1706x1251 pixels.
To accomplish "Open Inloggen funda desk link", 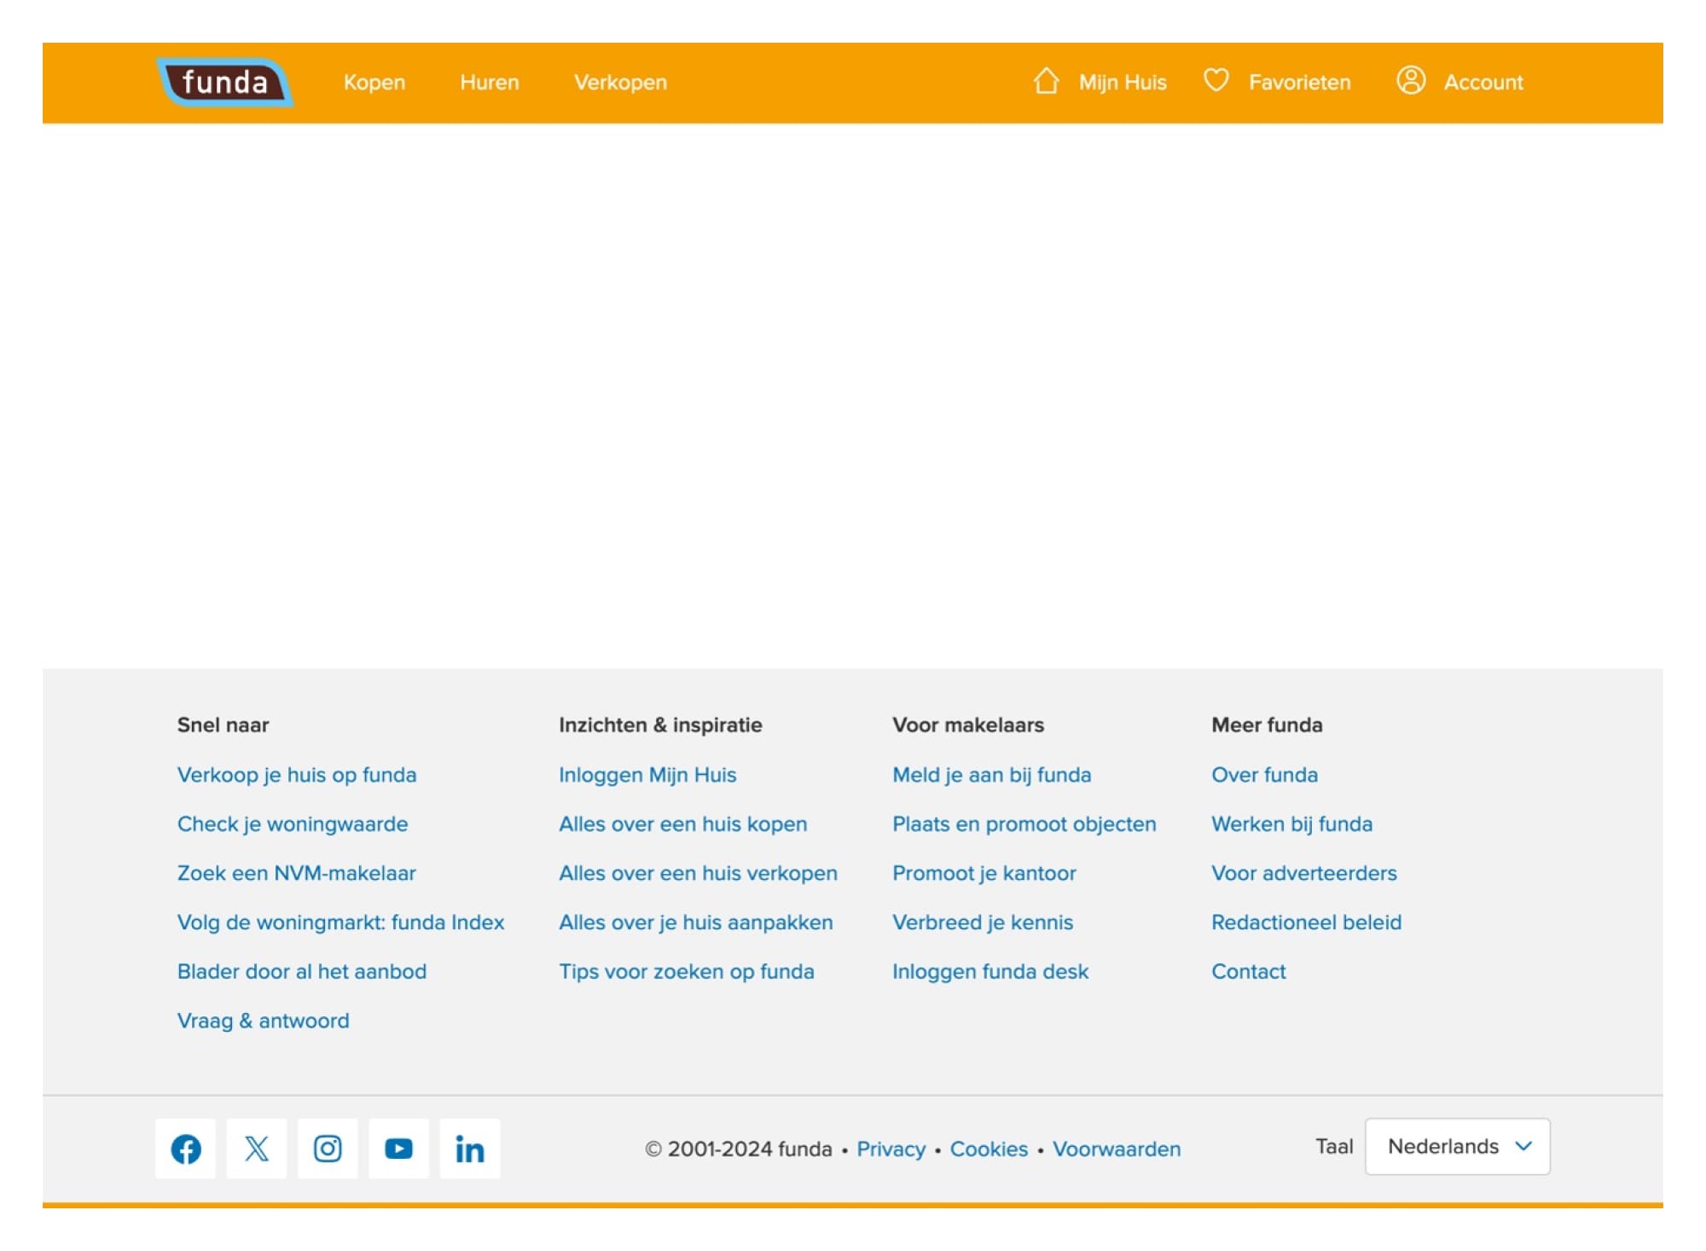I will coord(990,972).
